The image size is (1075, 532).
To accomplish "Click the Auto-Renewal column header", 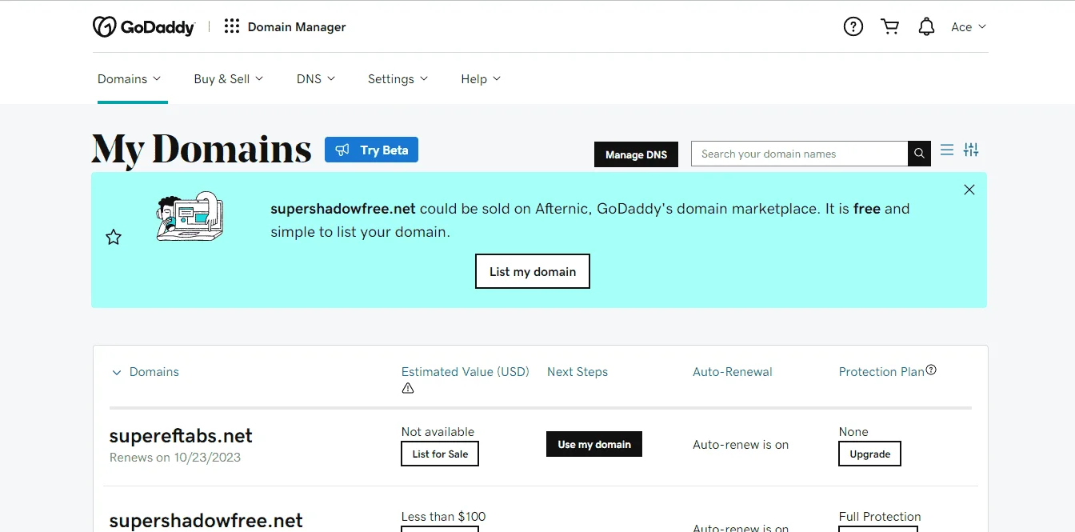I will pyautogui.click(x=733, y=372).
